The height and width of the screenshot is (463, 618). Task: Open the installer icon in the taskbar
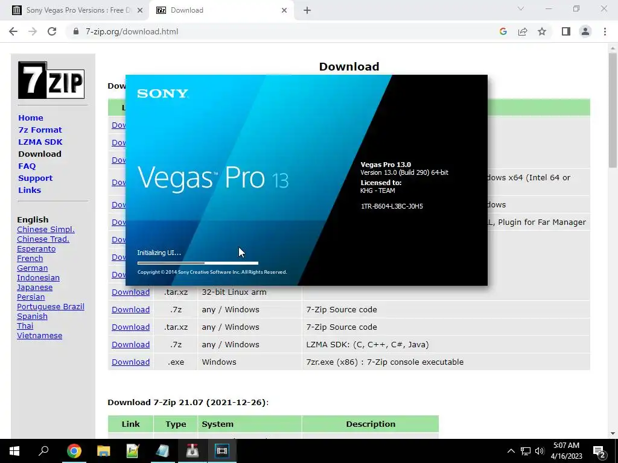[192, 451]
